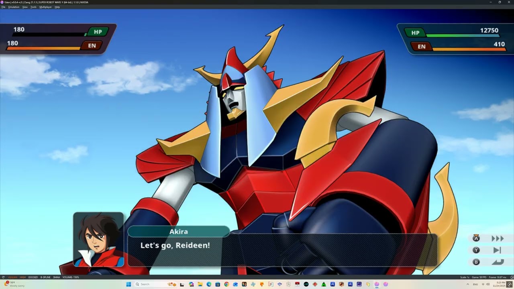Expand the system tray hidden icons chevron
Screen dimensions: 514x289
coord(467,284)
